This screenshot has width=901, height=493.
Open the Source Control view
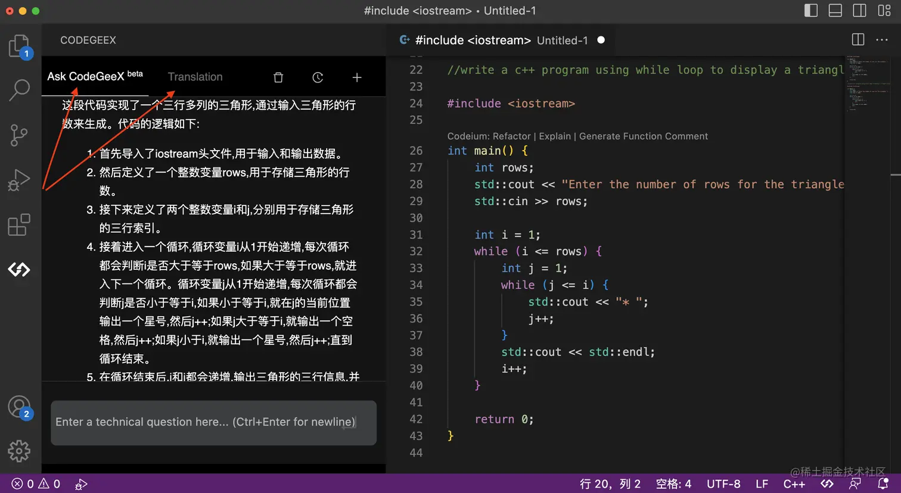(x=20, y=135)
